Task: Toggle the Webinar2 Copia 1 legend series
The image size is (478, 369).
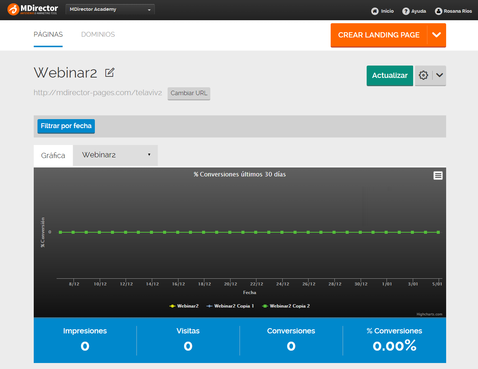Action: 230,306
